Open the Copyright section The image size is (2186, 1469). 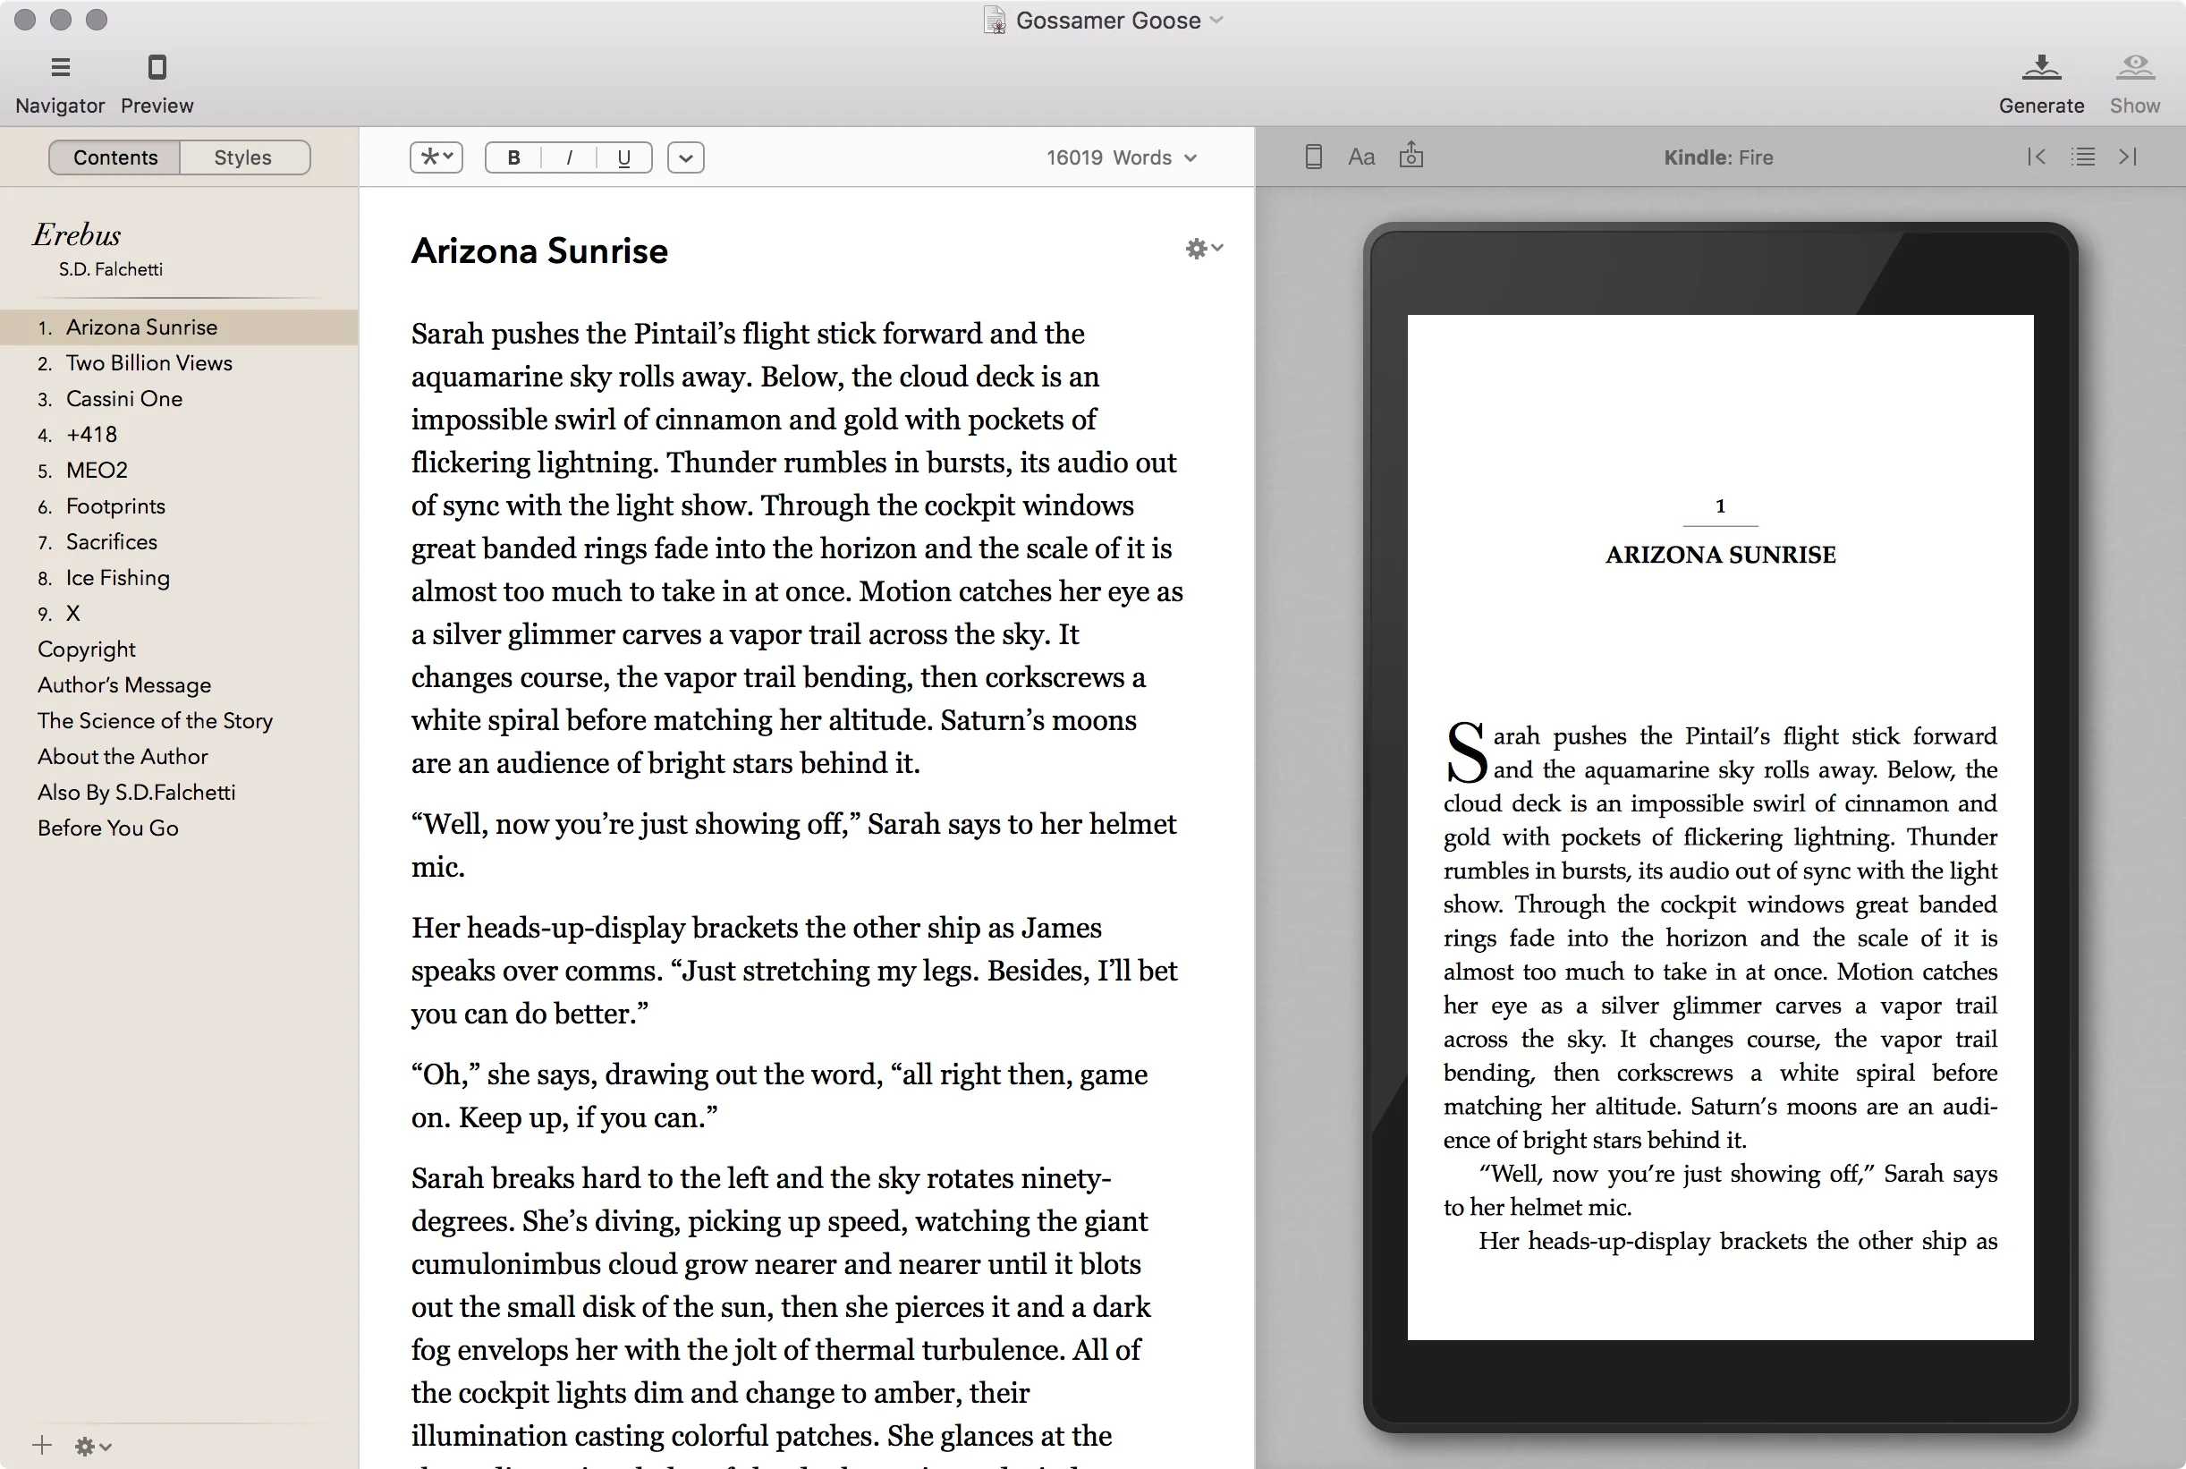pyautogui.click(x=179, y=649)
